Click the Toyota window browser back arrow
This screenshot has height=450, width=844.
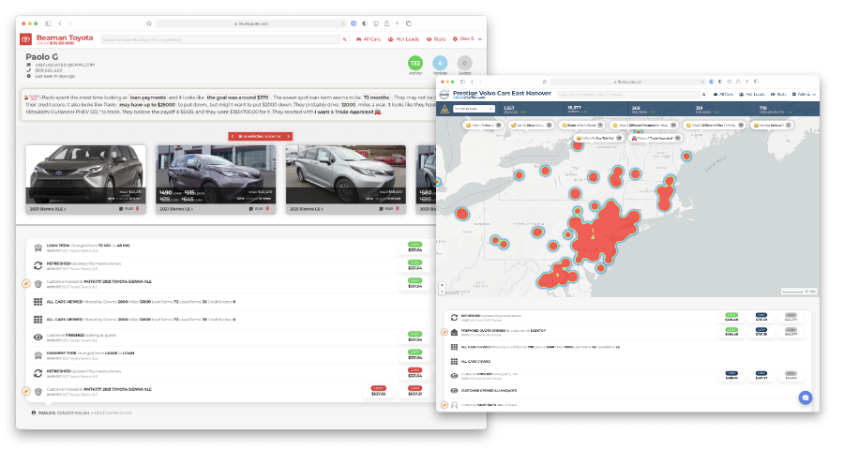60,23
